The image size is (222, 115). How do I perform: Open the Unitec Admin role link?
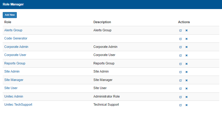point(14,96)
